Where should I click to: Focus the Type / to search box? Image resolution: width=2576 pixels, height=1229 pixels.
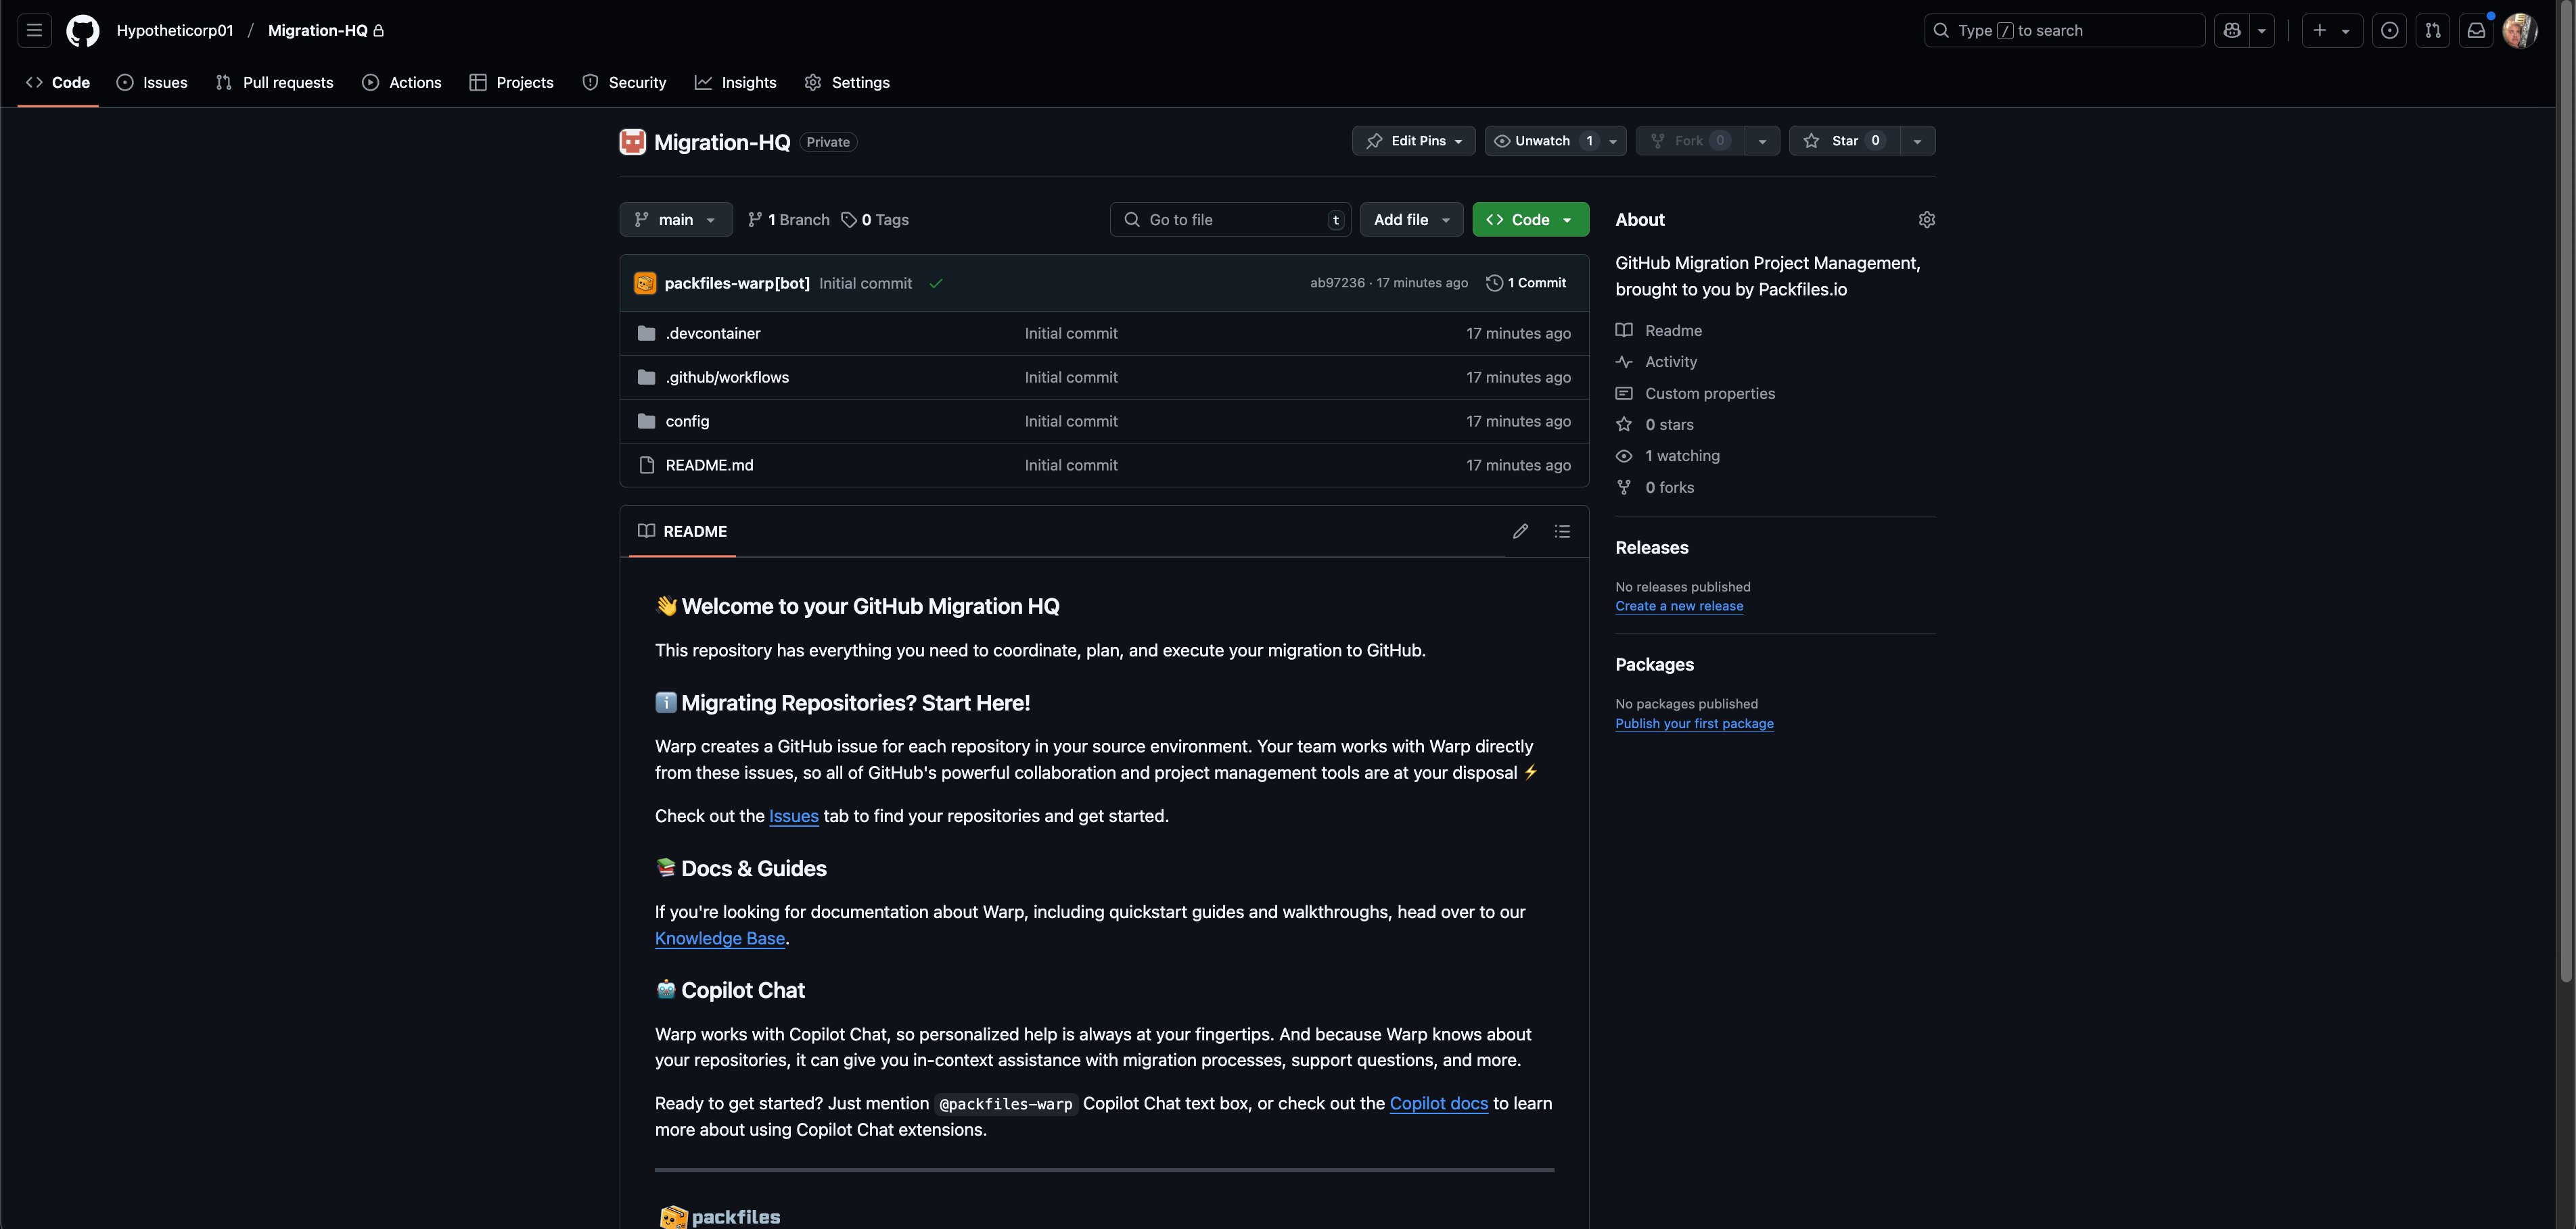pyautogui.click(x=2064, y=30)
